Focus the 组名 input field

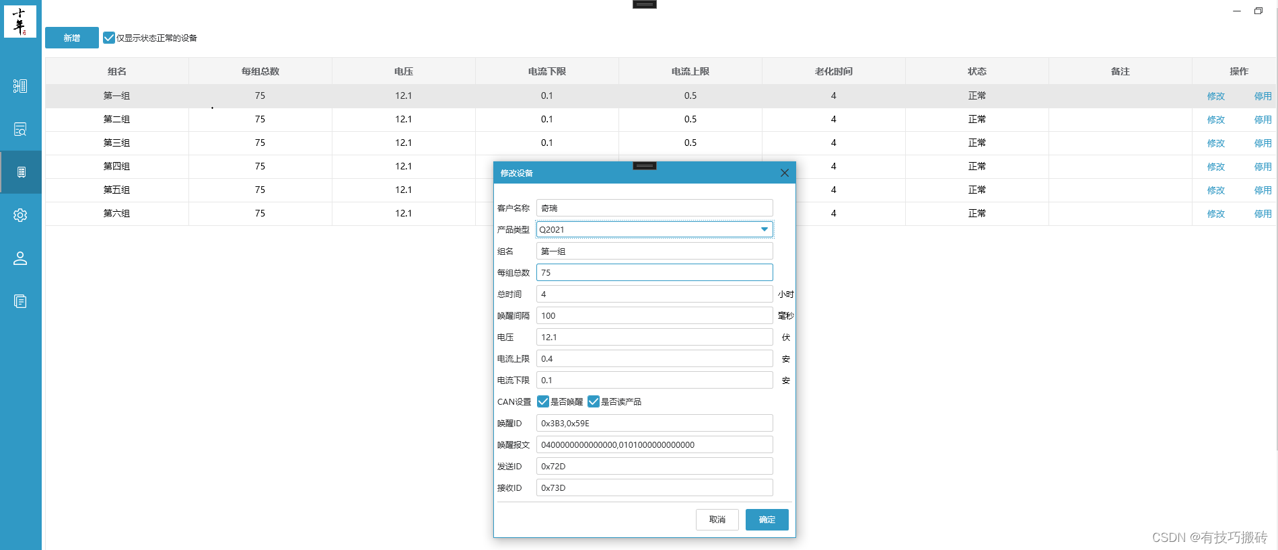pyautogui.click(x=655, y=251)
